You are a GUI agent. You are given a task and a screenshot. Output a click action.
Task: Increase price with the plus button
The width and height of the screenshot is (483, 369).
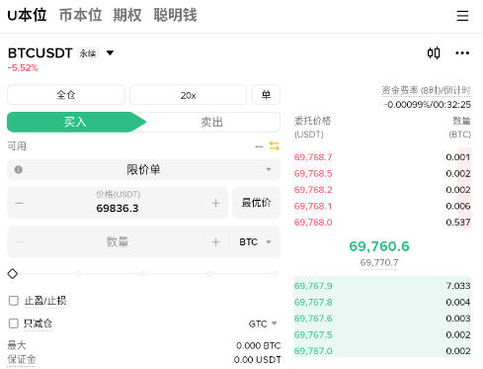point(215,203)
